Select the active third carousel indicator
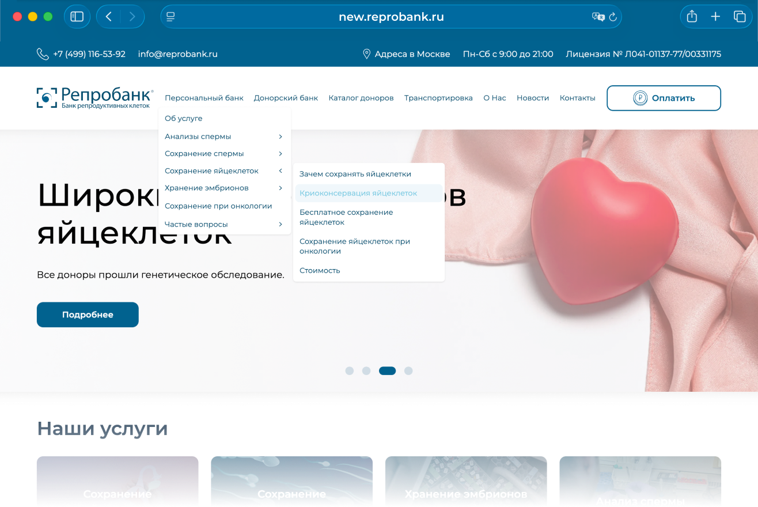758x507 pixels. point(387,371)
